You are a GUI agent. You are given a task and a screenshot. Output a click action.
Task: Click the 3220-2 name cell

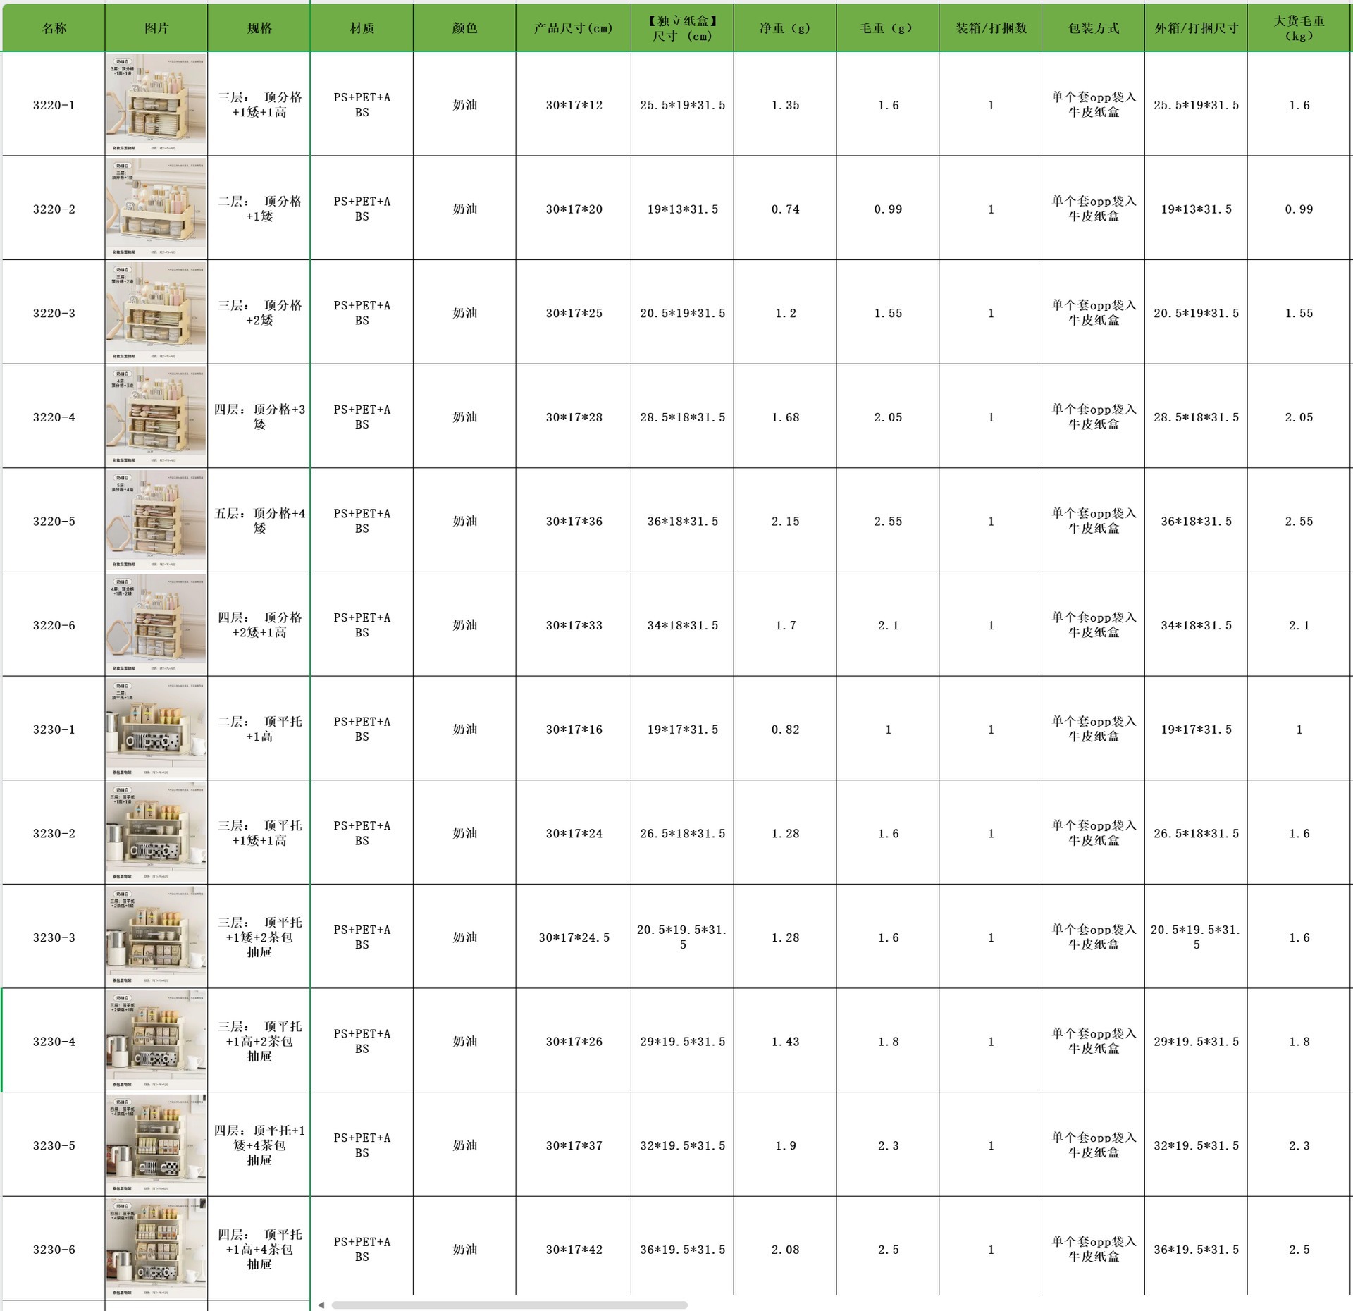[54, 209]
